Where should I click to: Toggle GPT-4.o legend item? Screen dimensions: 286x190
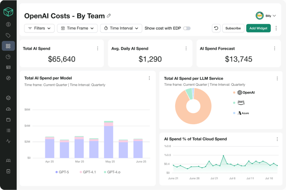[x=112, y=172]
